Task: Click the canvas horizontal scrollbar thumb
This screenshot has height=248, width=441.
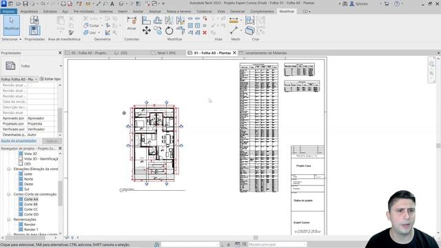Action: (x=256, y=238)
